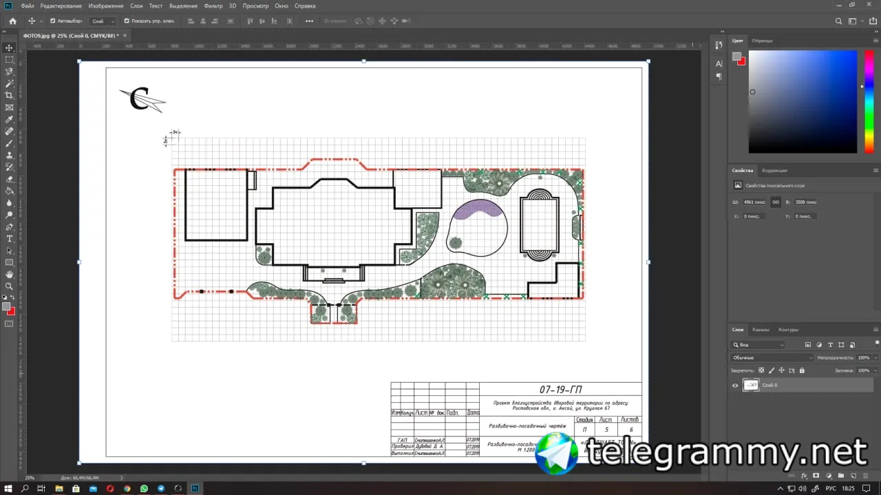Open the Character panel icon
Screen dimensions: 881x495
[719, 63]
